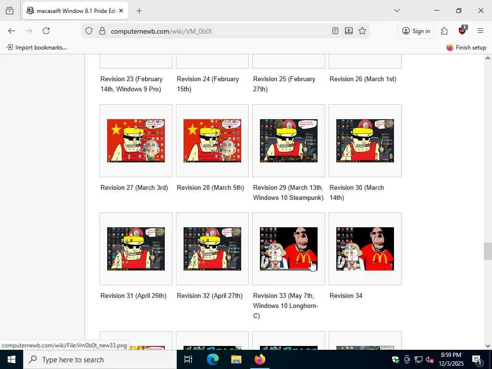Open clock showing 8:59 PM
This screenshot has height=369, width=492.
click(451, 359)
